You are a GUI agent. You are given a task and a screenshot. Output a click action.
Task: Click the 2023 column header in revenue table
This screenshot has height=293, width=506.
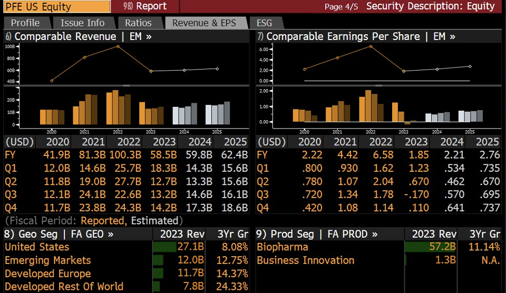tap(164, 142)
